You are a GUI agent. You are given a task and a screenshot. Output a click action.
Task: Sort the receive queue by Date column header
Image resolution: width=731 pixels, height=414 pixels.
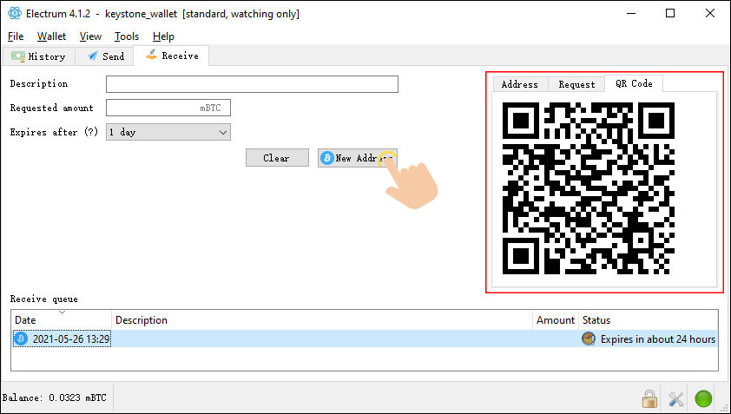point(61,320)
